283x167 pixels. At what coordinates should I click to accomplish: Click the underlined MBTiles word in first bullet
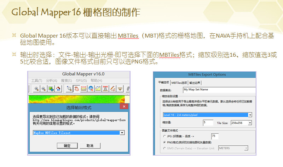(x=128, y=36)
